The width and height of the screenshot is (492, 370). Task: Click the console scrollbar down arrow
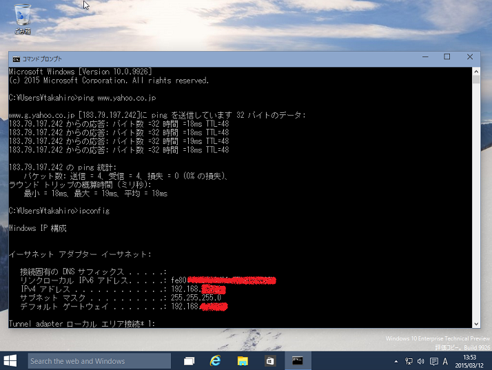pos(476,324)
